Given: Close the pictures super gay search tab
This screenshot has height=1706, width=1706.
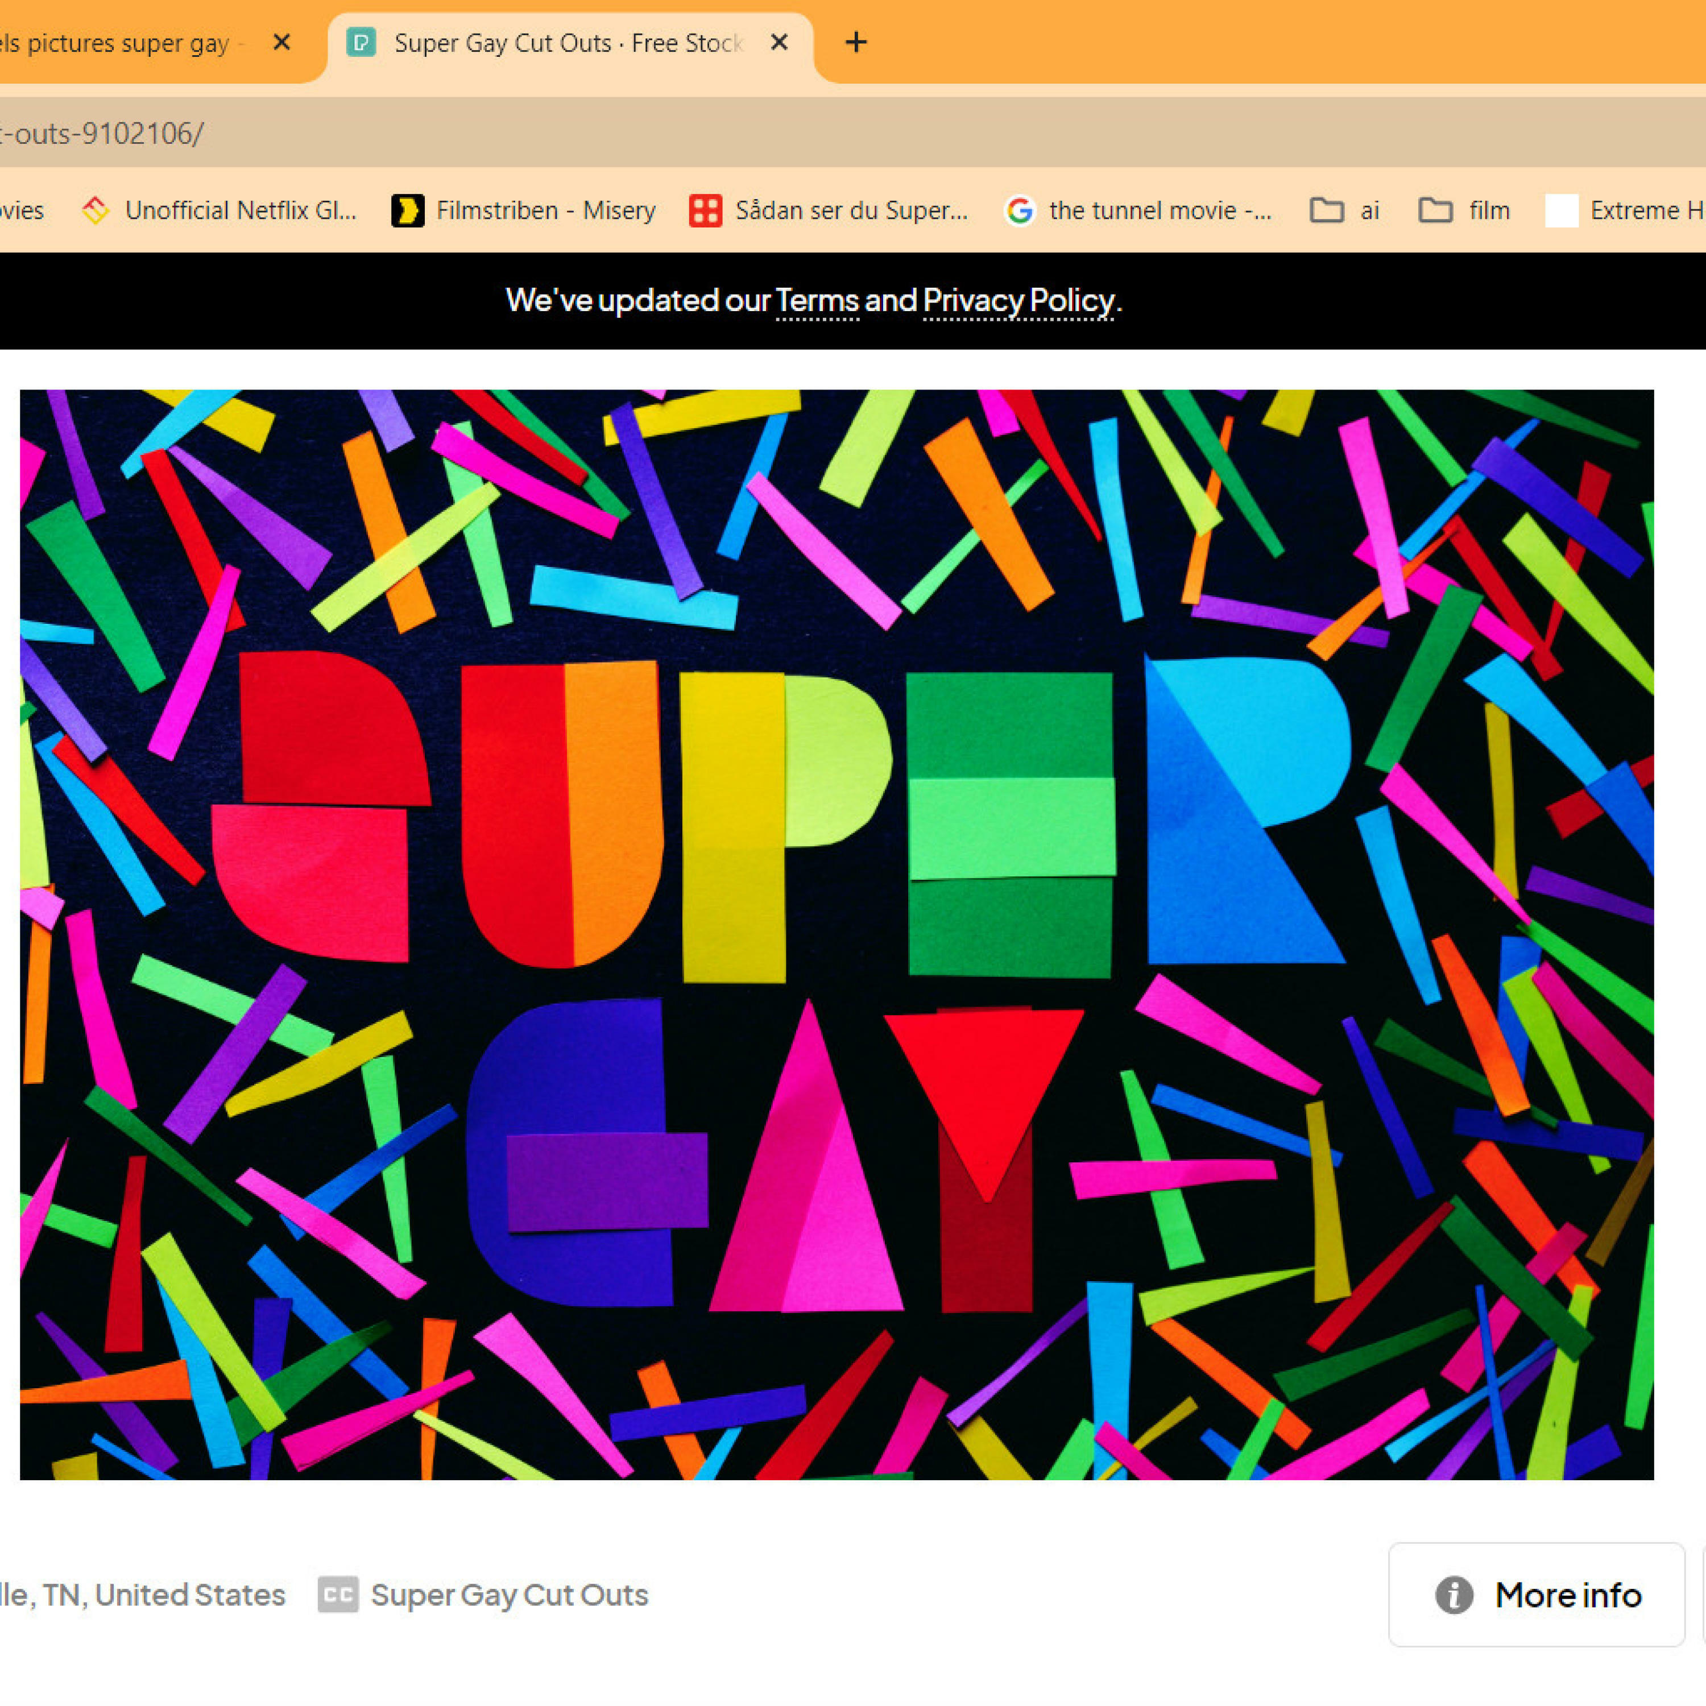Looking at the screenshot, I should tap(281, 43).
